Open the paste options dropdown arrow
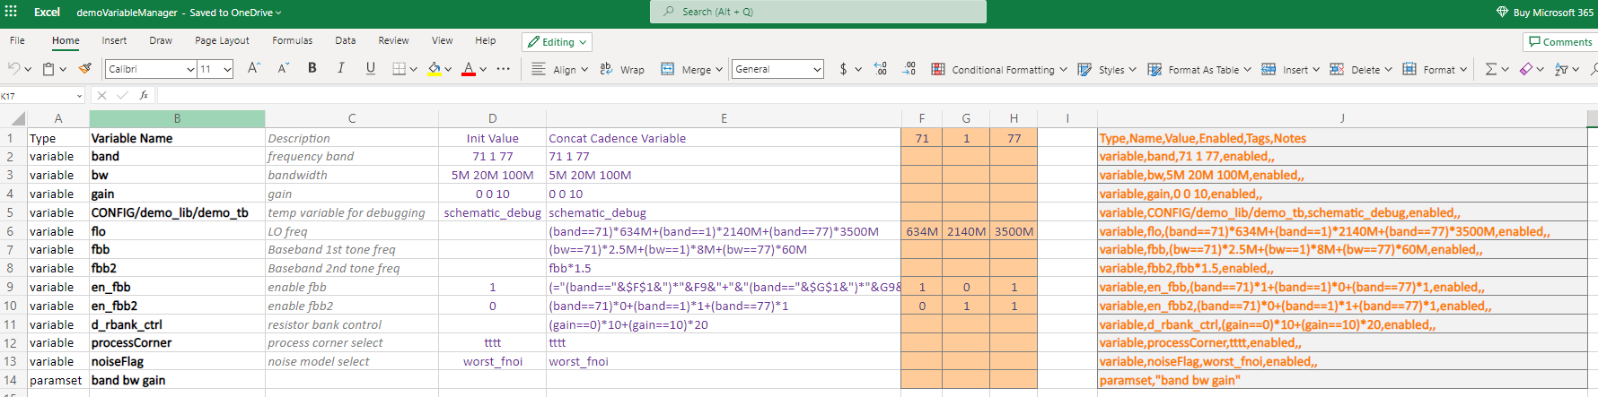 63,69
